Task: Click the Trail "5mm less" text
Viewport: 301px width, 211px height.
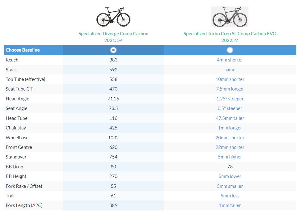Action: coord(230,196)
